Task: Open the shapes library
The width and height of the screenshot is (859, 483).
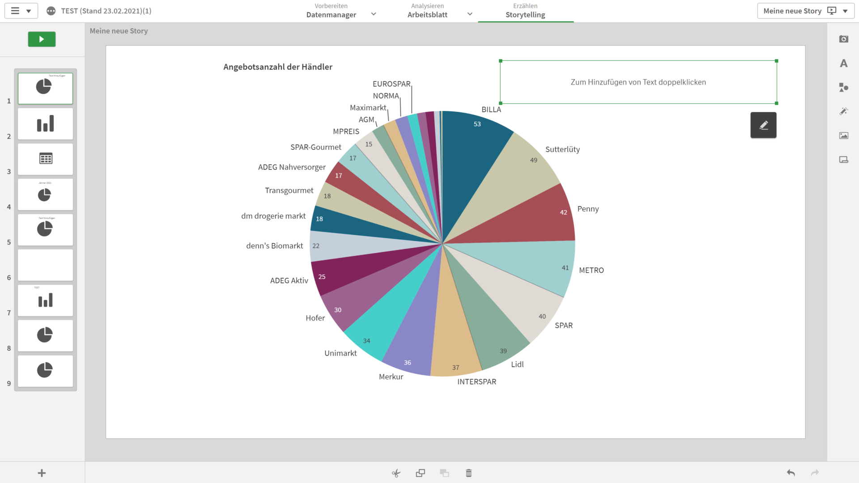Action: point(843,87)
